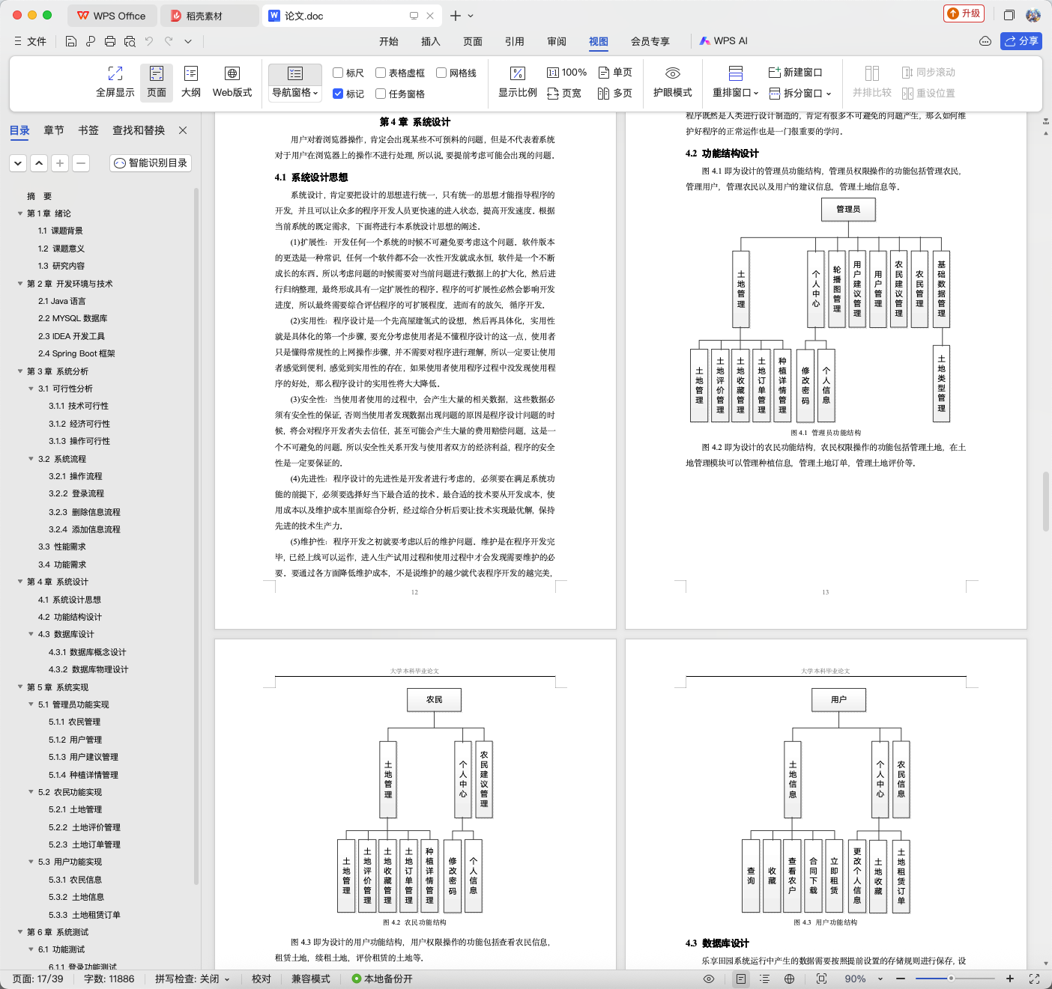This screenshot has height=989, width=1052.
Task: Switch to Outline view (大纲)
Action: tap(191, 82)
